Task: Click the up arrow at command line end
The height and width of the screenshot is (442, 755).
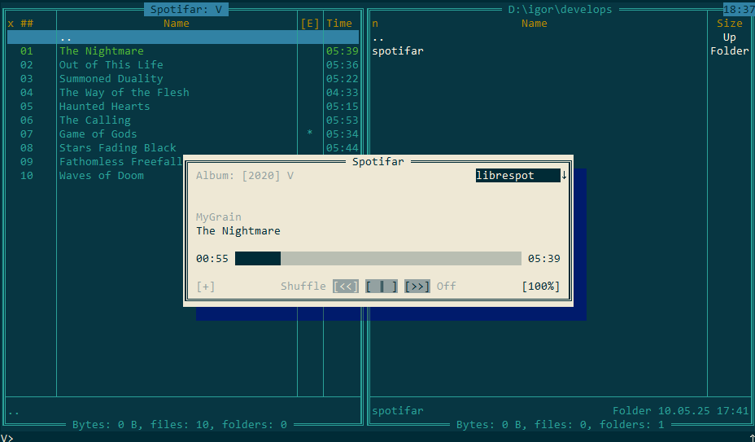Action: tap(752, 438)
